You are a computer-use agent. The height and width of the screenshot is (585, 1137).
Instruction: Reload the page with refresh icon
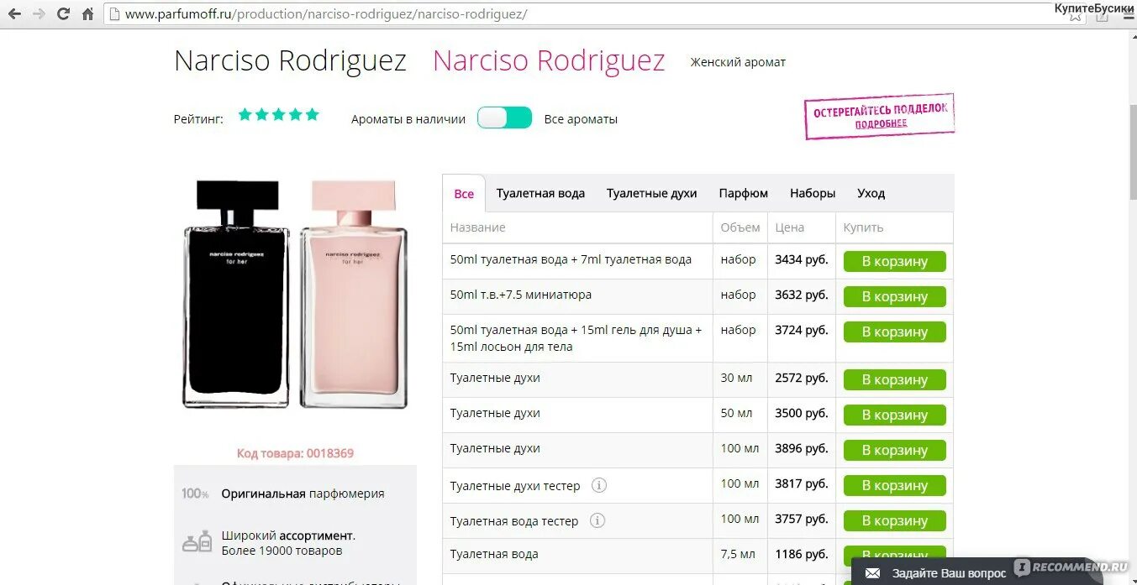(x=63, y=14)
